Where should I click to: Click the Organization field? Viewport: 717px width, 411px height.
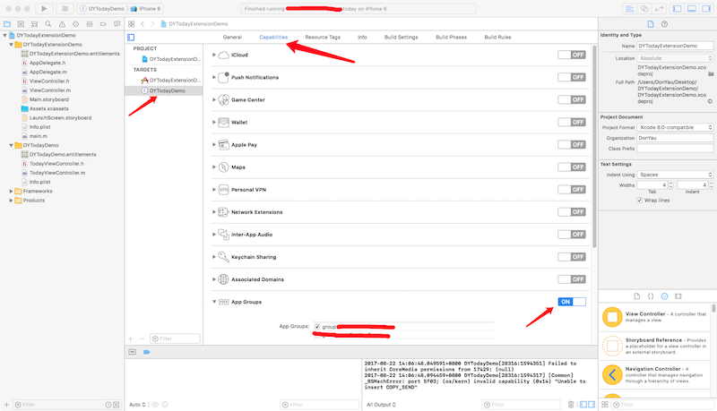[x=675, y=138]
